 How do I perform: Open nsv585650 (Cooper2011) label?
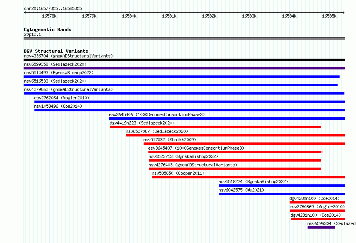[178, 173]
